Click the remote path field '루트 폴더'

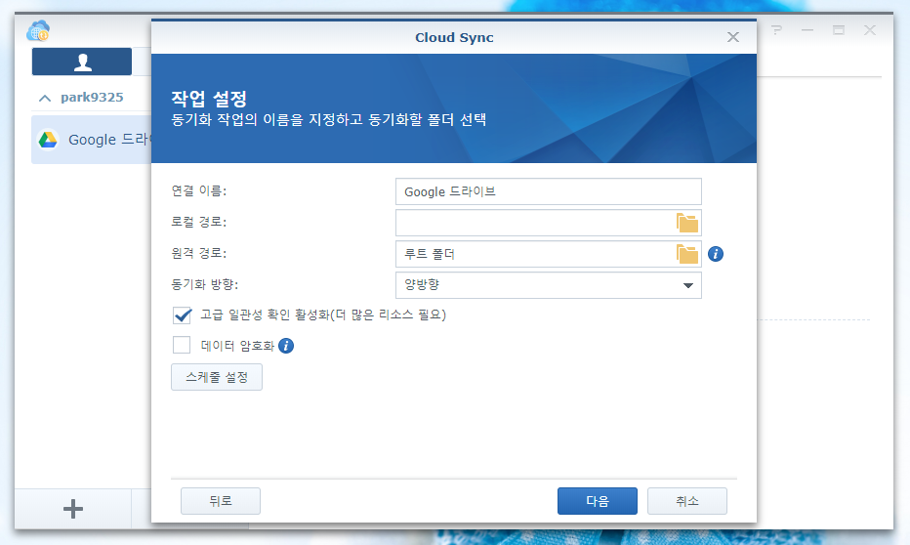[534, 254]
